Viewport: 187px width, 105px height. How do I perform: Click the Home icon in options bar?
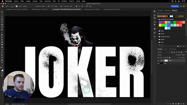click(3, 6)
